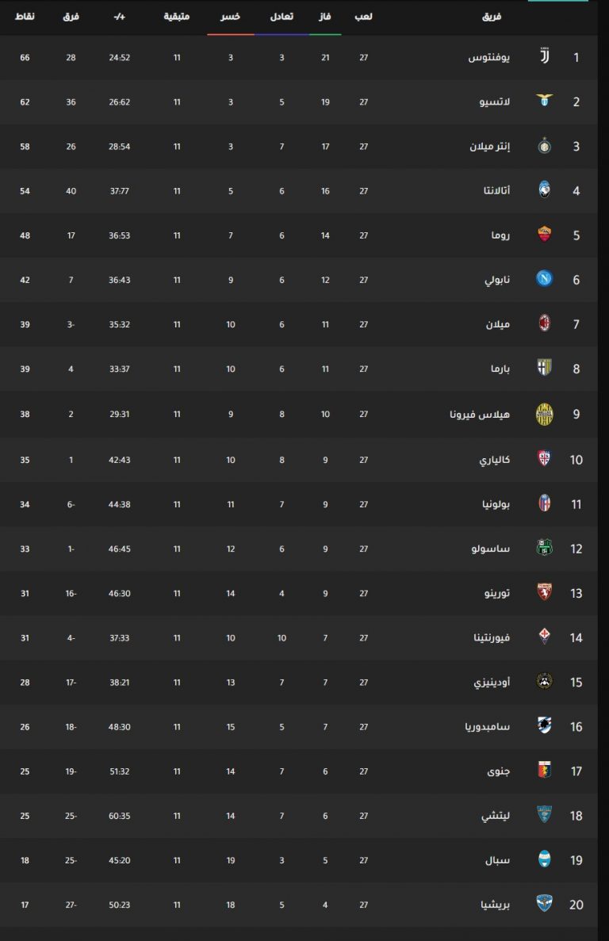Click the Hellas Verona crest icon
The width and height of the screenshot is (609, 941).
tap(544, 413)
